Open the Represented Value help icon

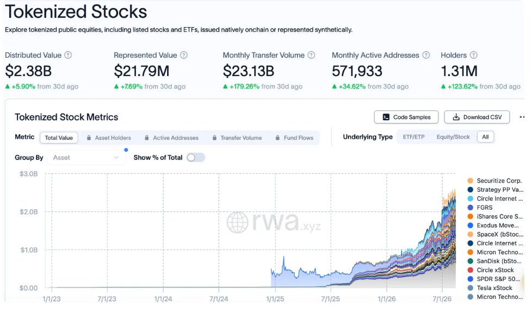pos(183,55)
